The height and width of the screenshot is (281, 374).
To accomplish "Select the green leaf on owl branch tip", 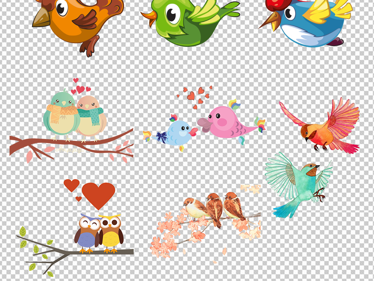I will pos(23,231).
